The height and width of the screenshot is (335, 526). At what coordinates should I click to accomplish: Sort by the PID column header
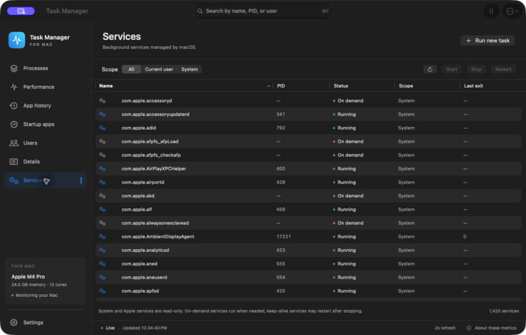click(281, 86)
